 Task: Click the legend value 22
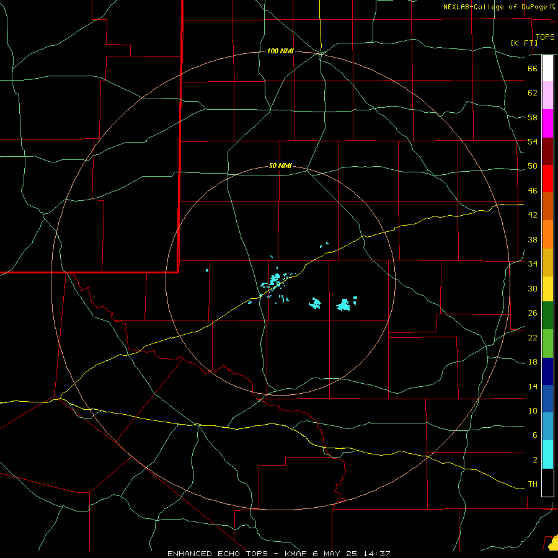coord(533,337)
